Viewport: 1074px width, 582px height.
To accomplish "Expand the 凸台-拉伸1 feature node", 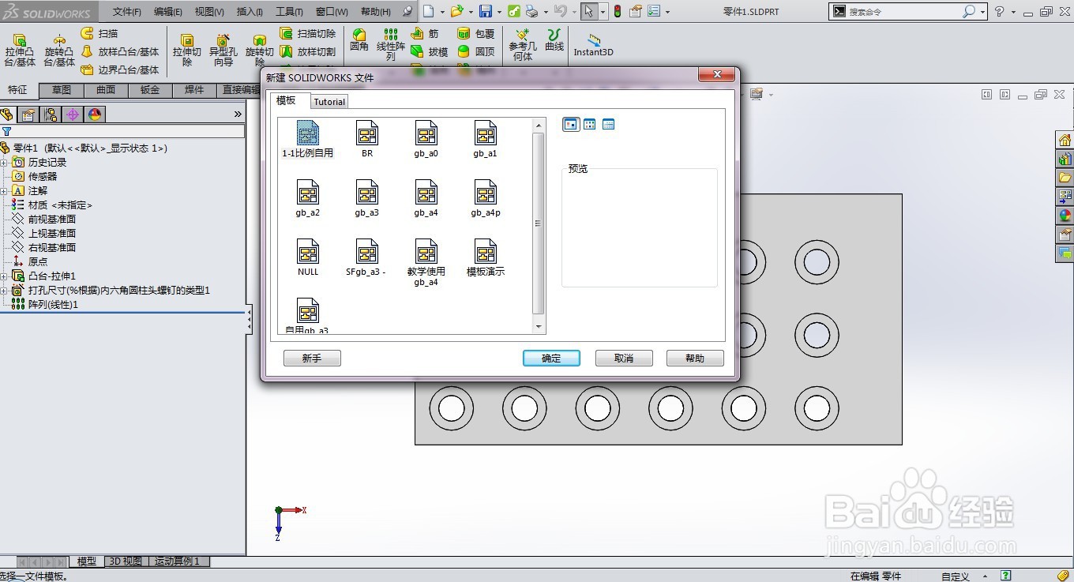I will click(4, 276).
